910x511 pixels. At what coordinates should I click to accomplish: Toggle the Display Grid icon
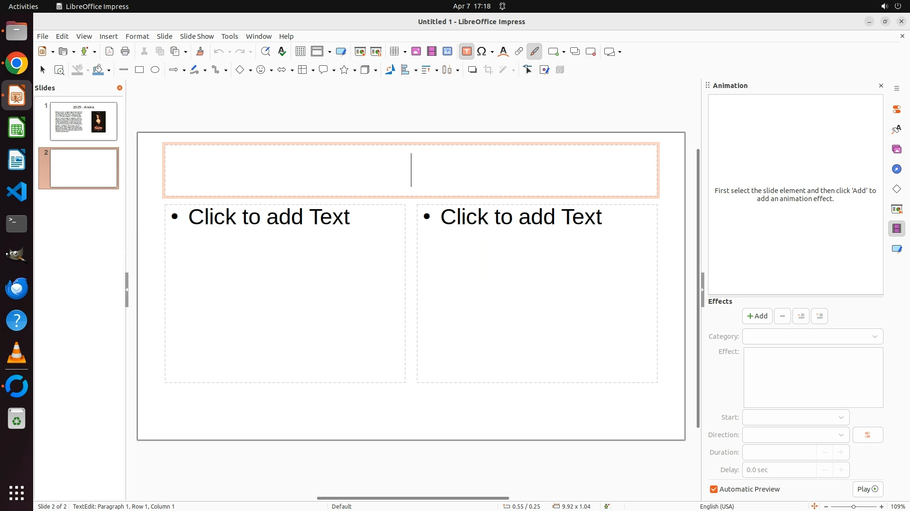[300, 52]
